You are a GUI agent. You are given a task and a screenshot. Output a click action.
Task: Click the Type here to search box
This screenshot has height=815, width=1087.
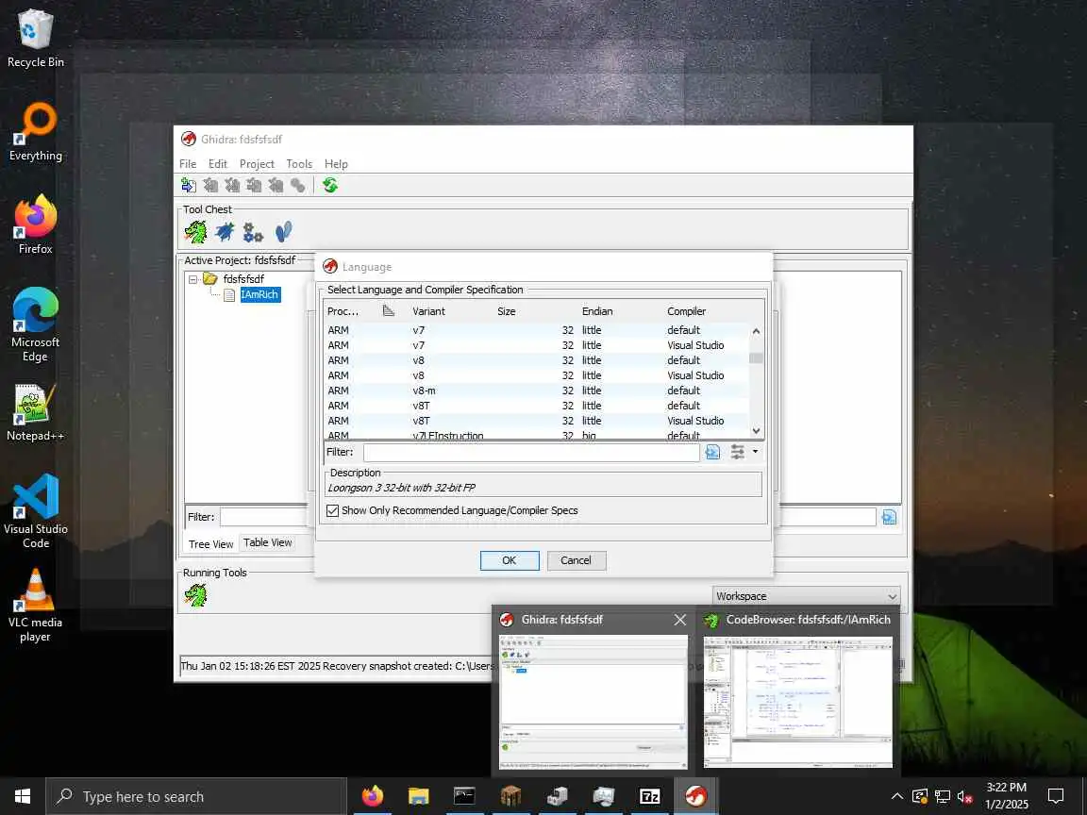point(196,796)
